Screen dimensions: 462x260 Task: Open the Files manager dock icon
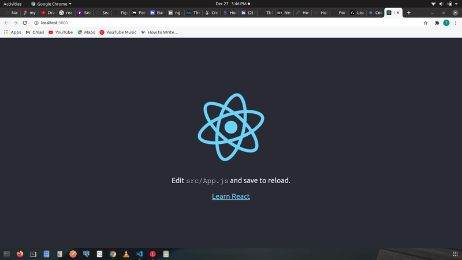coord(46,254)
